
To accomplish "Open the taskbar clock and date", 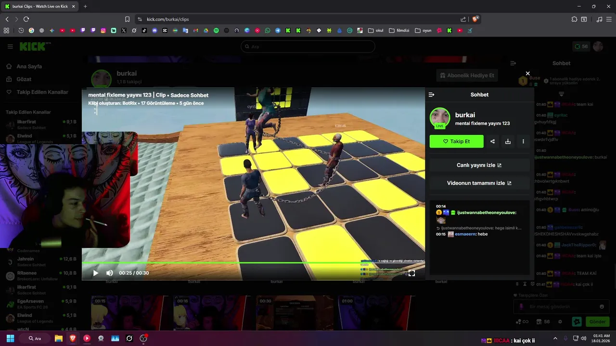I will [602, 338].
